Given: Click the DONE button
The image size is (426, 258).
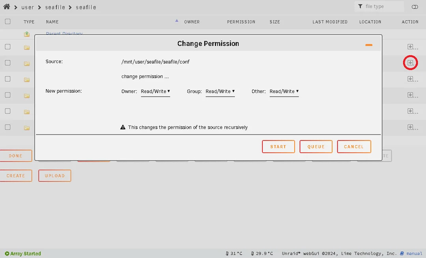Looking at the screenshot, I should pos(15,156).
